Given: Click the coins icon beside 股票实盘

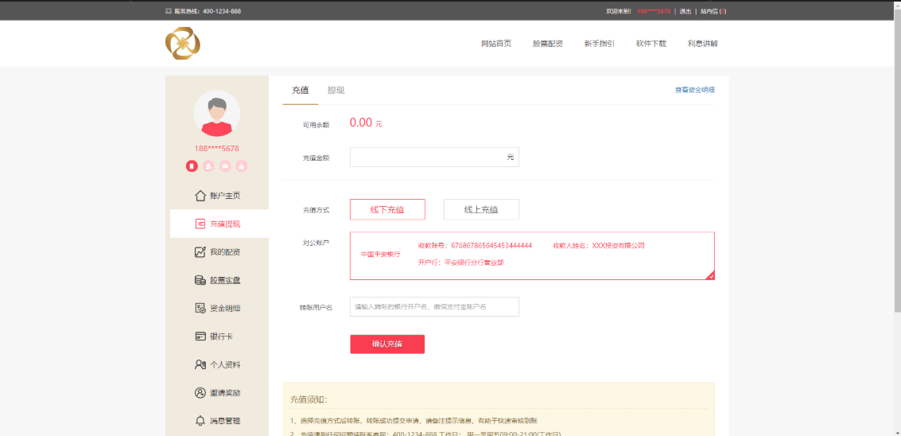Looking at the screenshot, I should (200, 280).
